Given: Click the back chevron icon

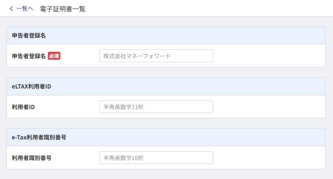Looking at the screenshot, I should pos(11,8).
